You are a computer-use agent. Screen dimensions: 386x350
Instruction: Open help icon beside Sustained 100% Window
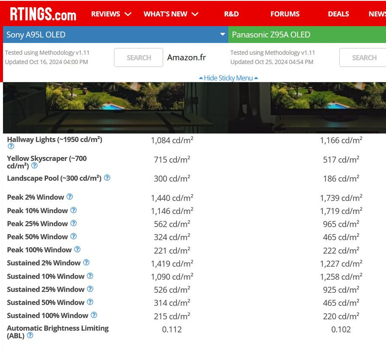coord(94,315)
